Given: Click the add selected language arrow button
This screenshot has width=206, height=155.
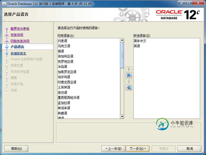Looking at the screenshot, I should point(128,69).
